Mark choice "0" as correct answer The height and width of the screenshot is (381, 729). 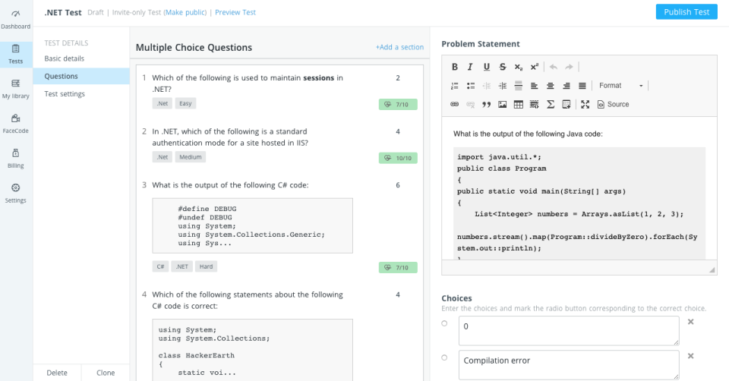tap(444, 323)
